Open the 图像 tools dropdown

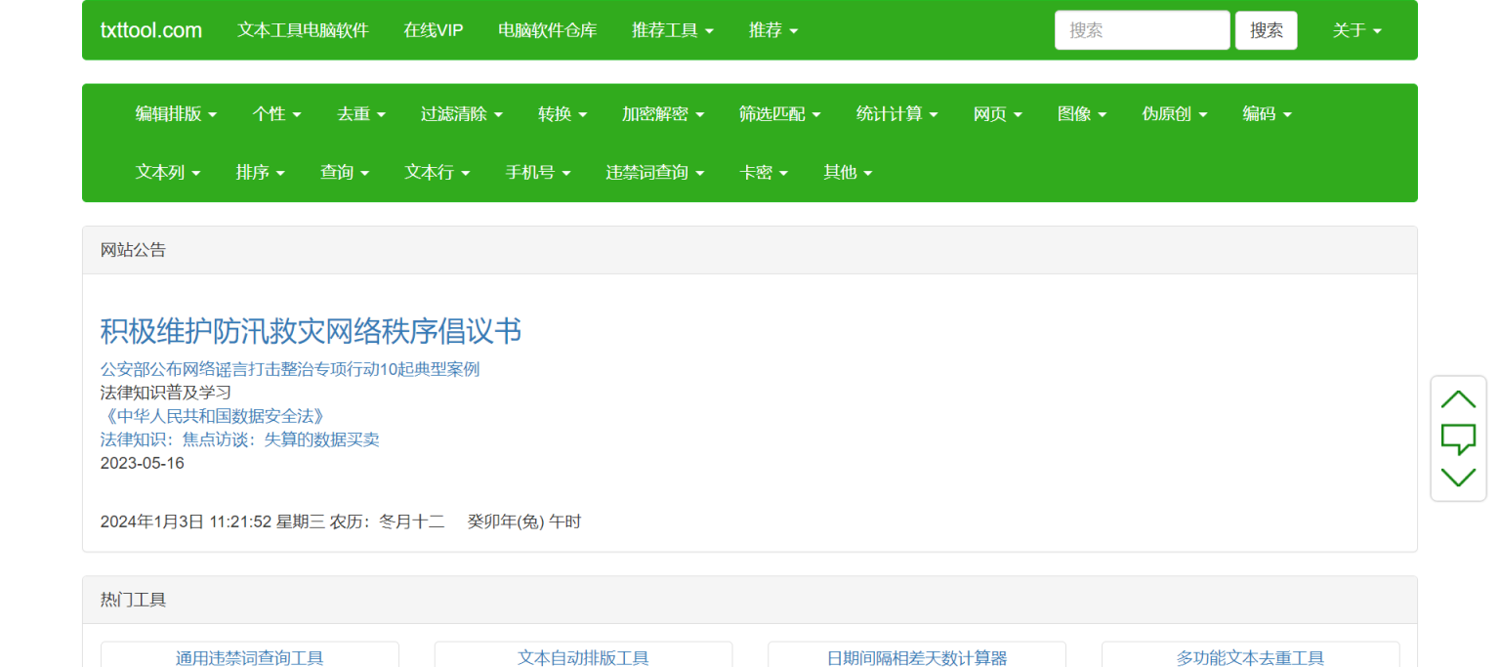tap(1081, 113)
